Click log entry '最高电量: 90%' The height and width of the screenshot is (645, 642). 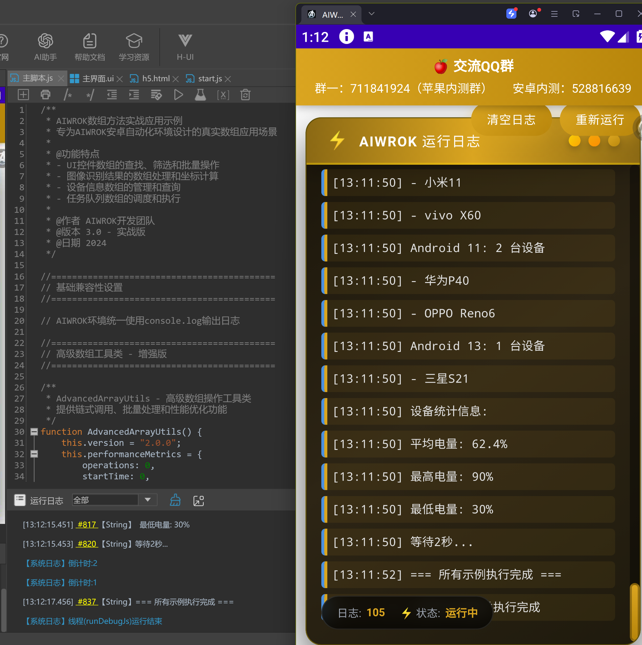click(468, 477)
